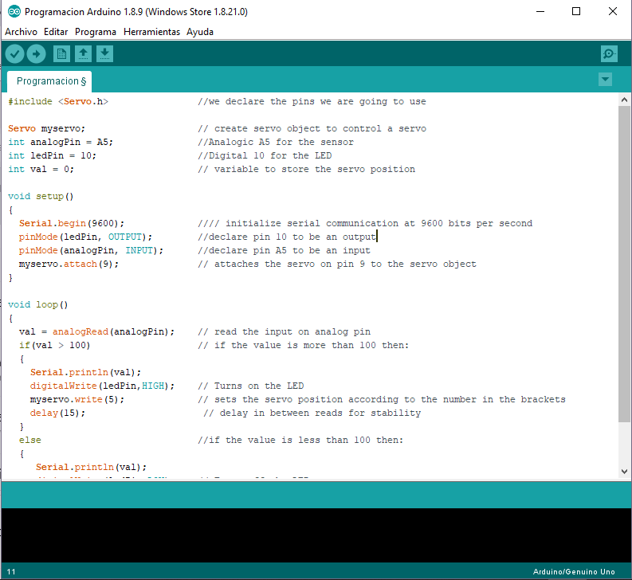Click 'digitalWrite(ledPin,HIGH);' code

coord(102,386)
